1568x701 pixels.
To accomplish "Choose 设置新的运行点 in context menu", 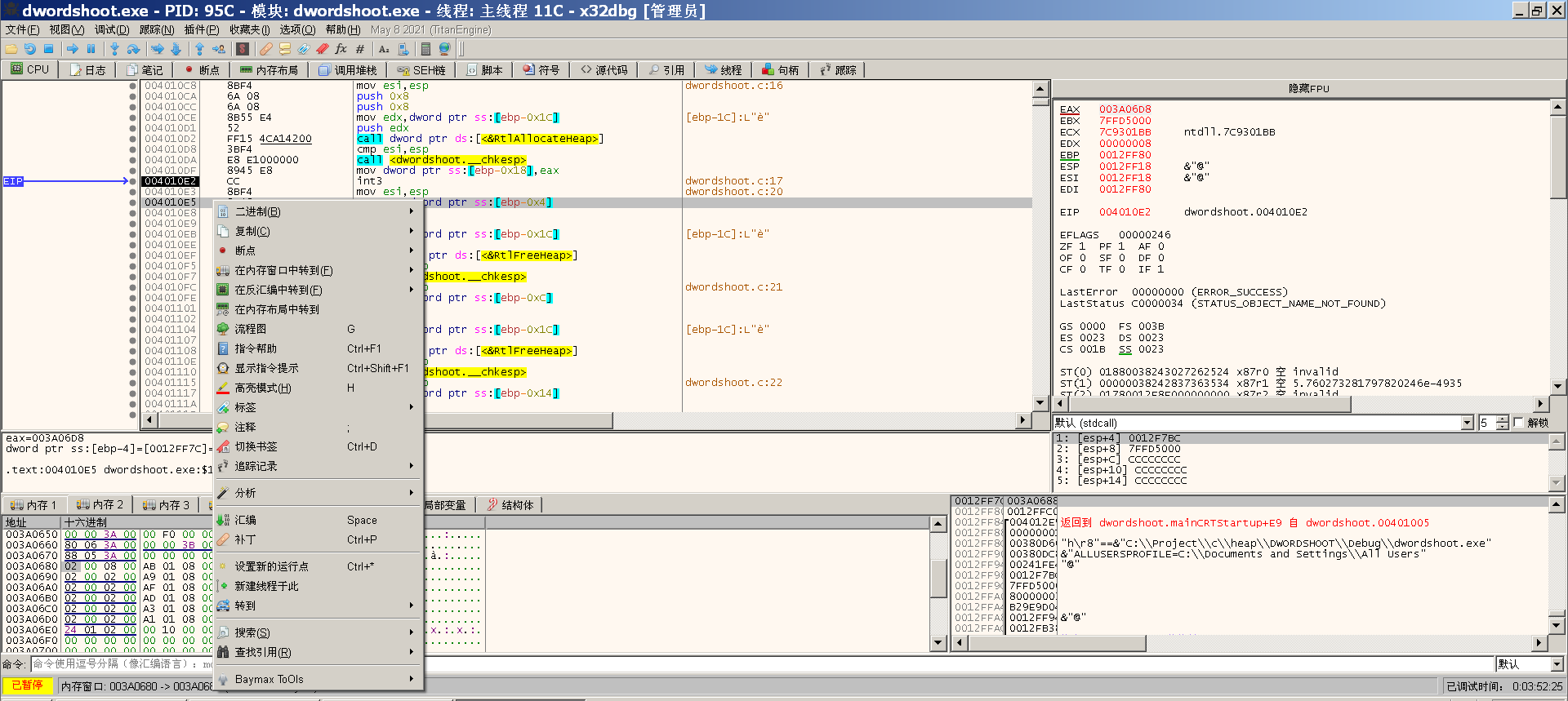I will pos(318,566).
